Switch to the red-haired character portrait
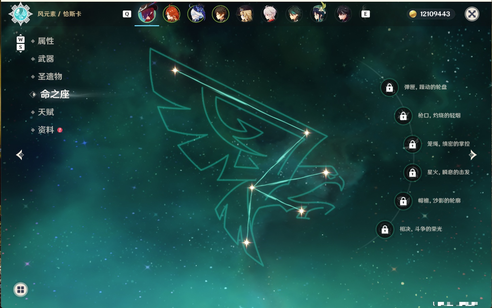This screenshot has width=492, height=308. pyautogui.click(x=171, y=14)
